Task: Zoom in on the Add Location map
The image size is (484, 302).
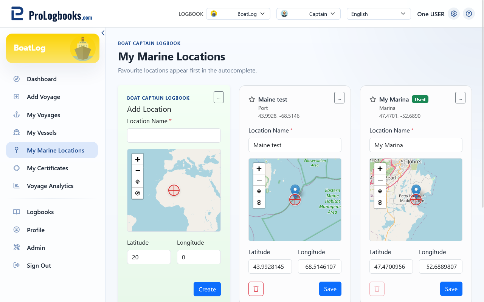Action: point(138,159)
